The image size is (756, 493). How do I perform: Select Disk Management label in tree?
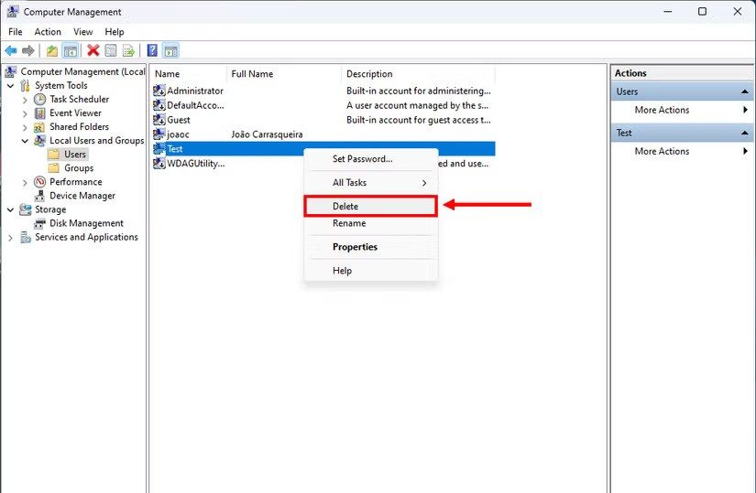click(x=86, y=223)
